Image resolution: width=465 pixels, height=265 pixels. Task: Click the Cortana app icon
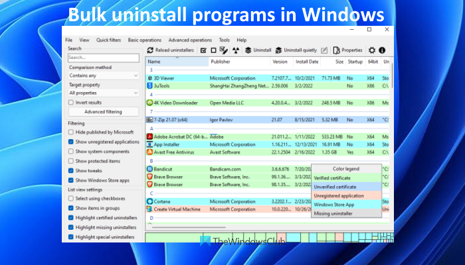[149, 201]
